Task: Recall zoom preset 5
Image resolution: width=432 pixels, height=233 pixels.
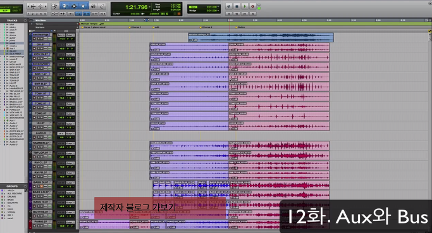Action: 46,13
